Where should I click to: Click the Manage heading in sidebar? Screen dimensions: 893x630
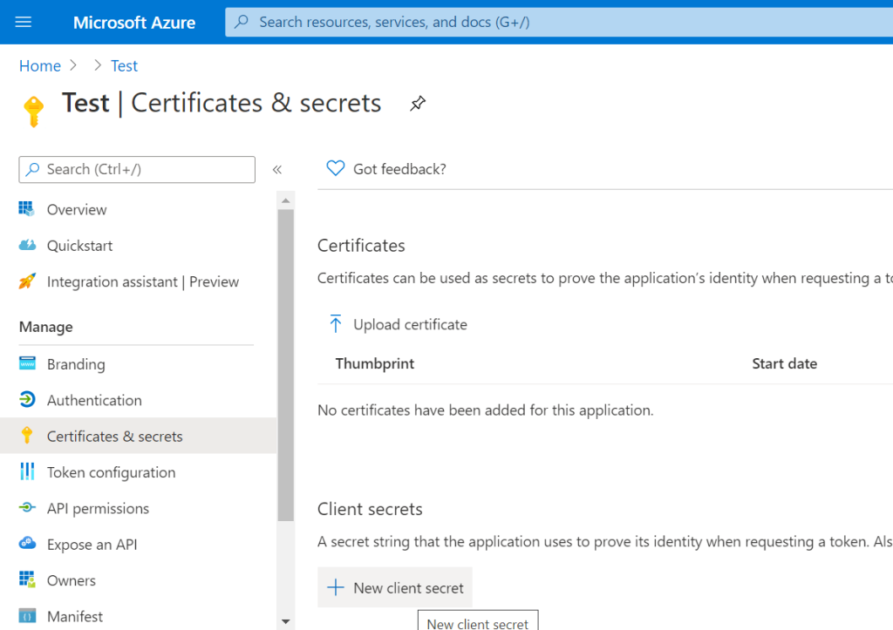pyautogui.click(x=46, y=327)
